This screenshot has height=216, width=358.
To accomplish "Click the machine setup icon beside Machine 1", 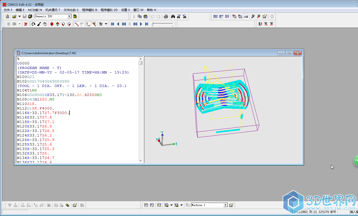I will 231,205.
